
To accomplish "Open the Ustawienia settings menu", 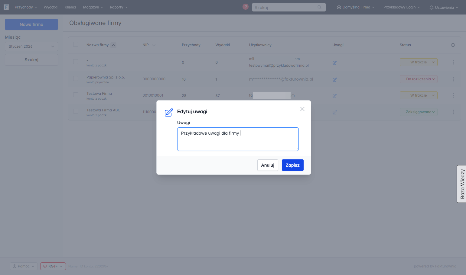I will [x=444, y=7].
